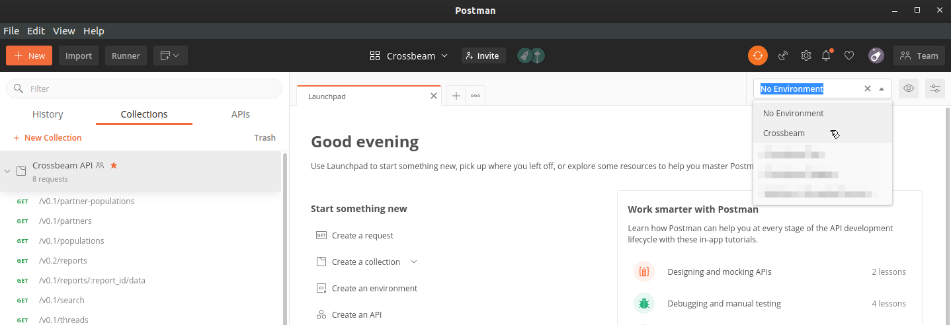The image size is (951, 325).
Task: Click the star on Crossbeam API collection
Action: (114, 165)
